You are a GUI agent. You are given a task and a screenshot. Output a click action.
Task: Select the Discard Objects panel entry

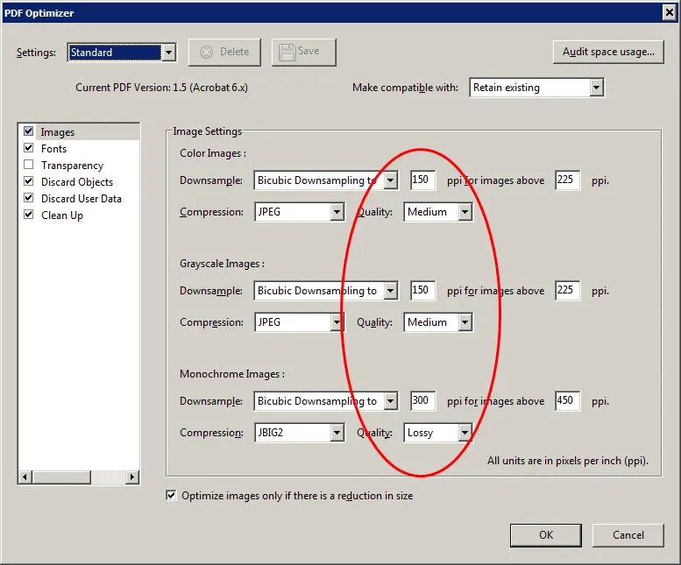click(77, 182)
